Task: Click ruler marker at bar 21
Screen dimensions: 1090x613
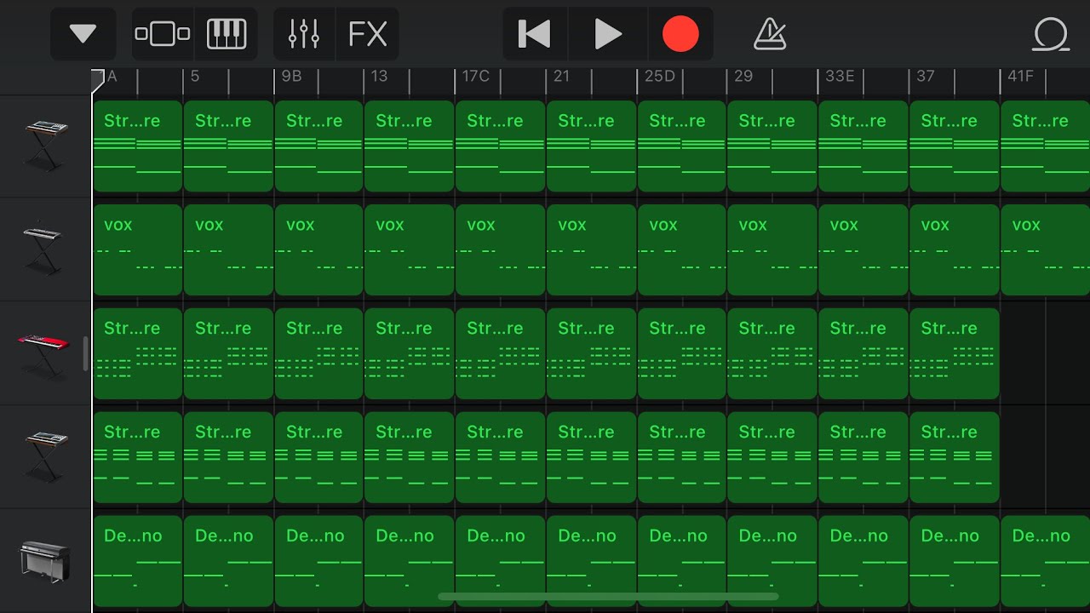Action: [x=561, y=77]
